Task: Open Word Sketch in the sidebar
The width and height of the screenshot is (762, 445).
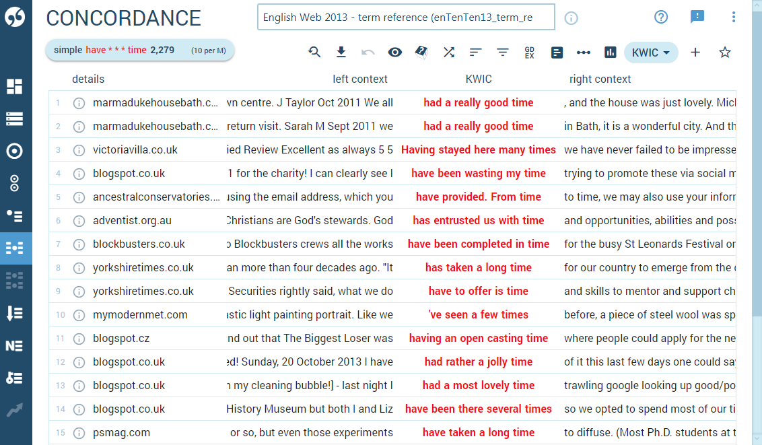Action: click(x=15, y=151)
